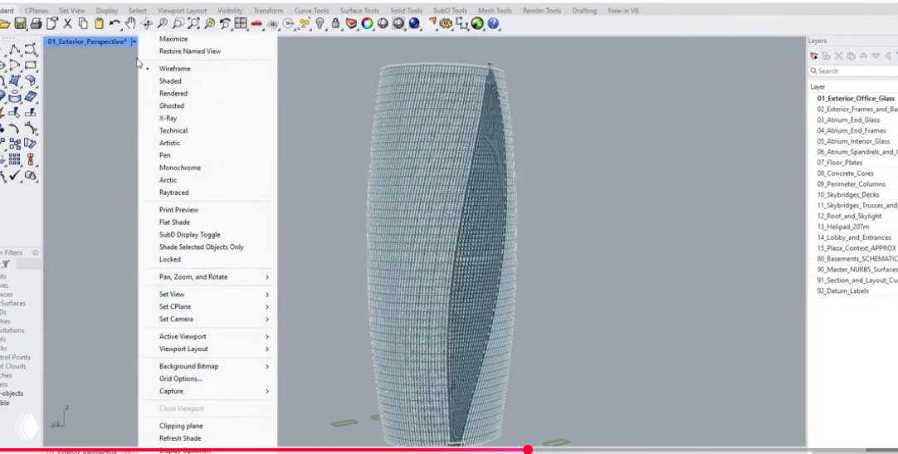The image size is (898, 454).
Task: Select the Pan hand tool
Action: click(x=130, y=24)
